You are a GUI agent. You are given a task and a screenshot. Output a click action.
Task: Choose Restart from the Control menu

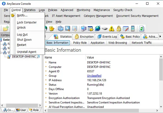pyautogui.click(x=28, y=45)
